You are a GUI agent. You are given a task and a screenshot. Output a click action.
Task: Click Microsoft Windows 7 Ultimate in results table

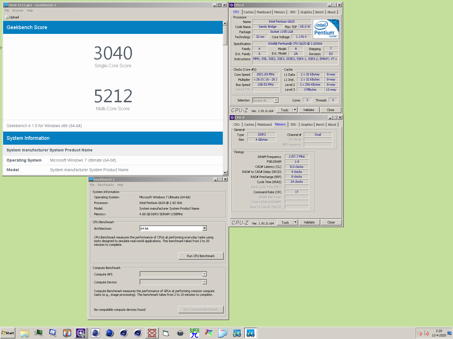click(x=83, y=160)
